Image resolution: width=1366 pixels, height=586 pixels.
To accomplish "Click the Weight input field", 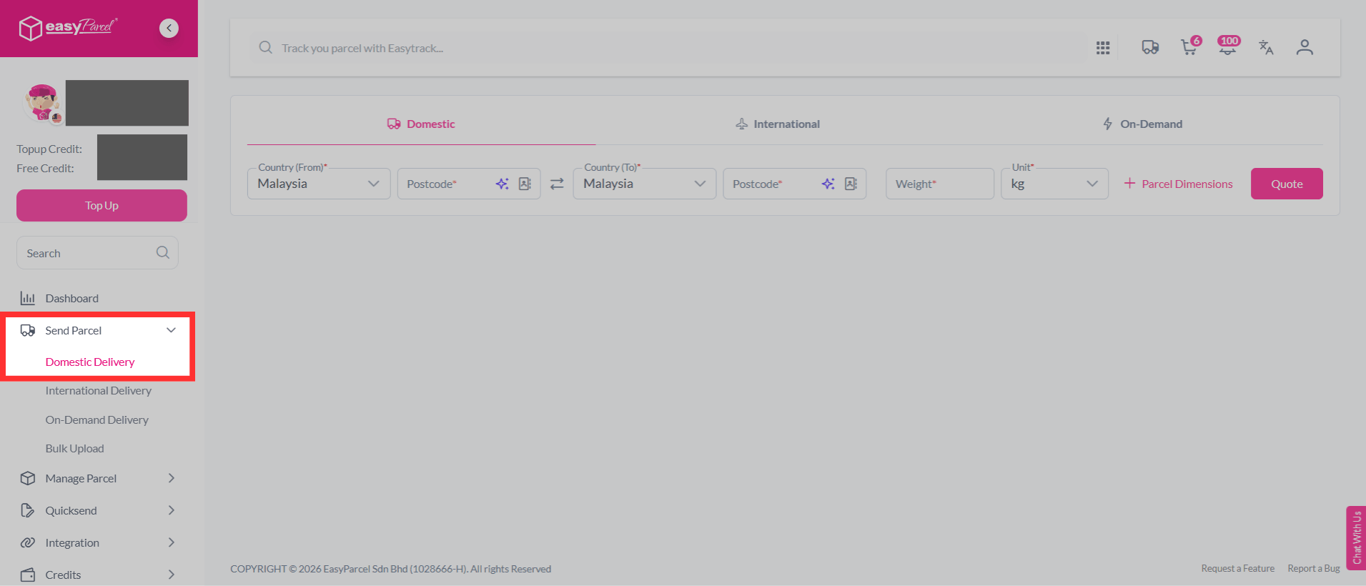I will pos(940,184).
